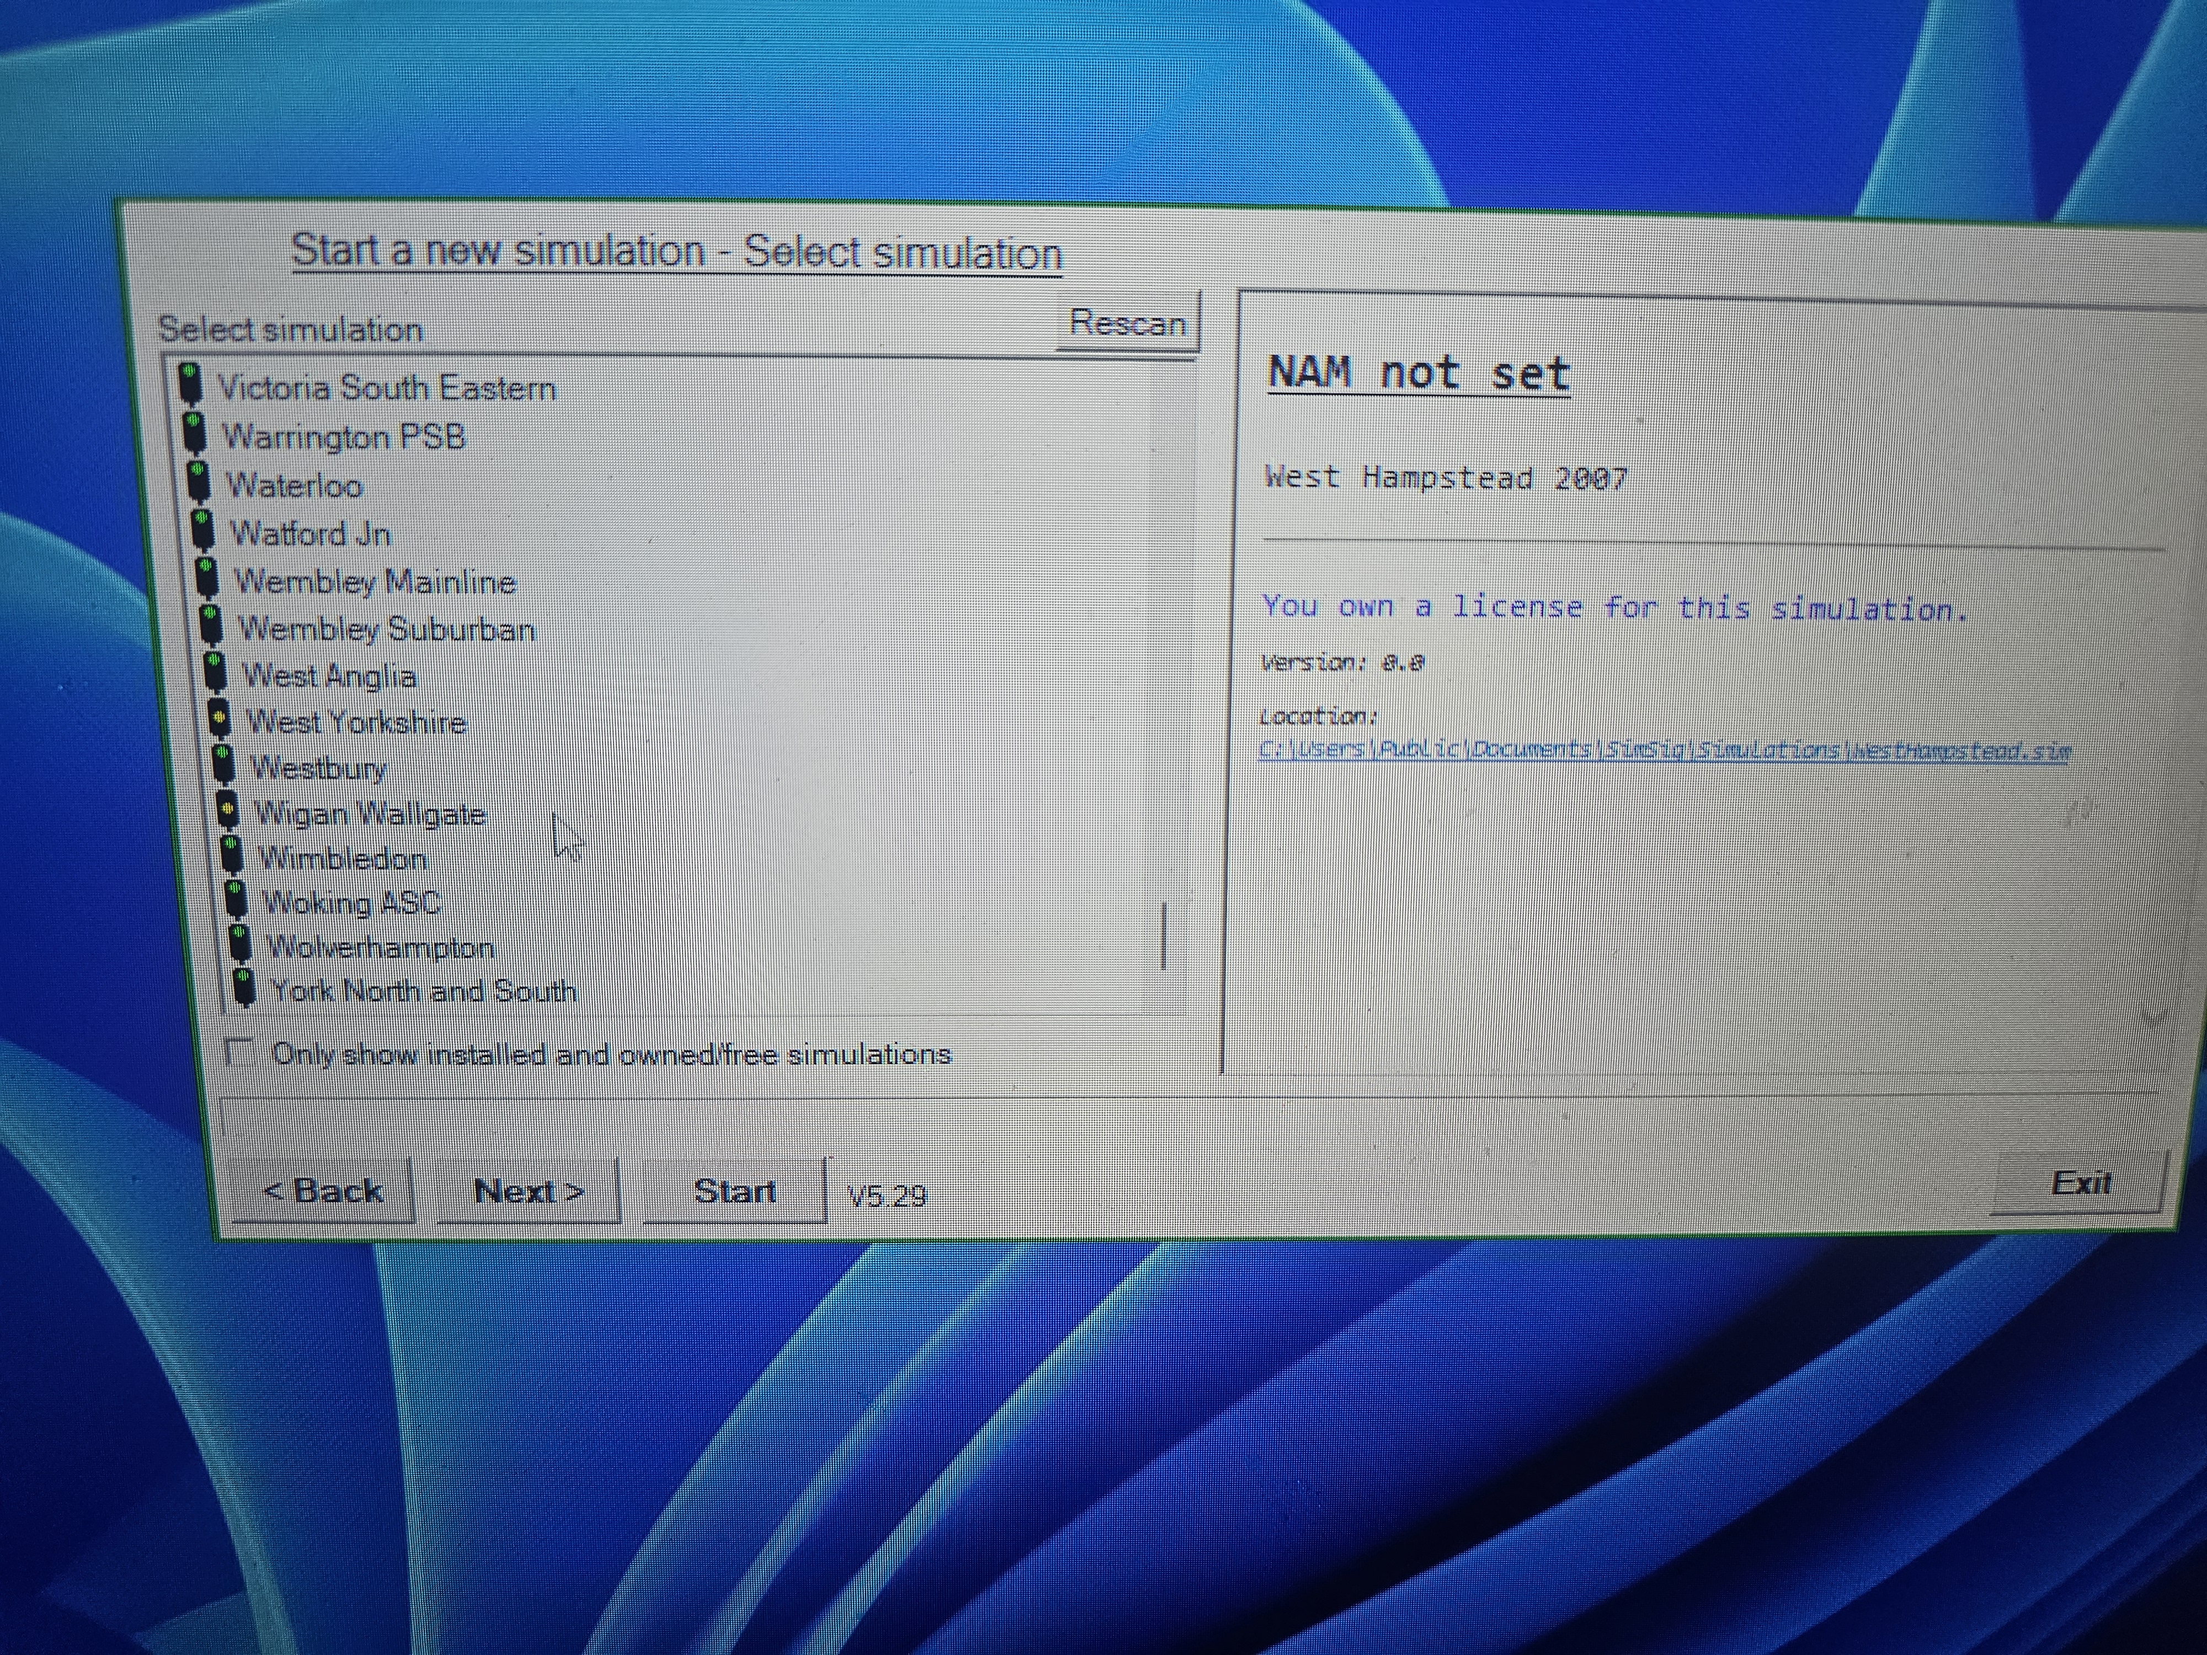Click signal icon beside Wolverhampton
The height and width of the screenshot is (1655, 2207).
[x=239, y=944]
